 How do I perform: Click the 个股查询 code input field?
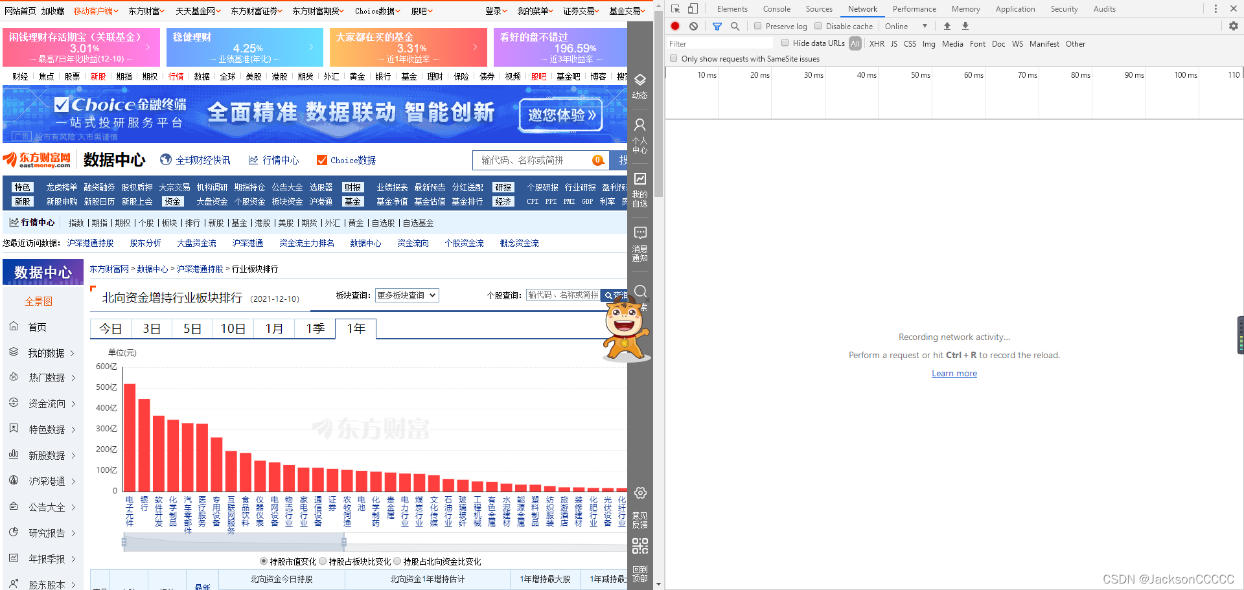coord(563,295)
